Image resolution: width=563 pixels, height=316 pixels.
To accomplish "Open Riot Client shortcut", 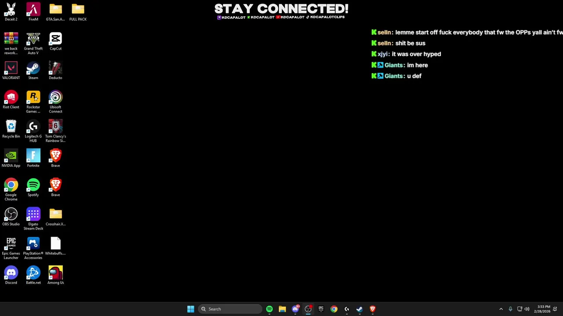I will (11, 100).
